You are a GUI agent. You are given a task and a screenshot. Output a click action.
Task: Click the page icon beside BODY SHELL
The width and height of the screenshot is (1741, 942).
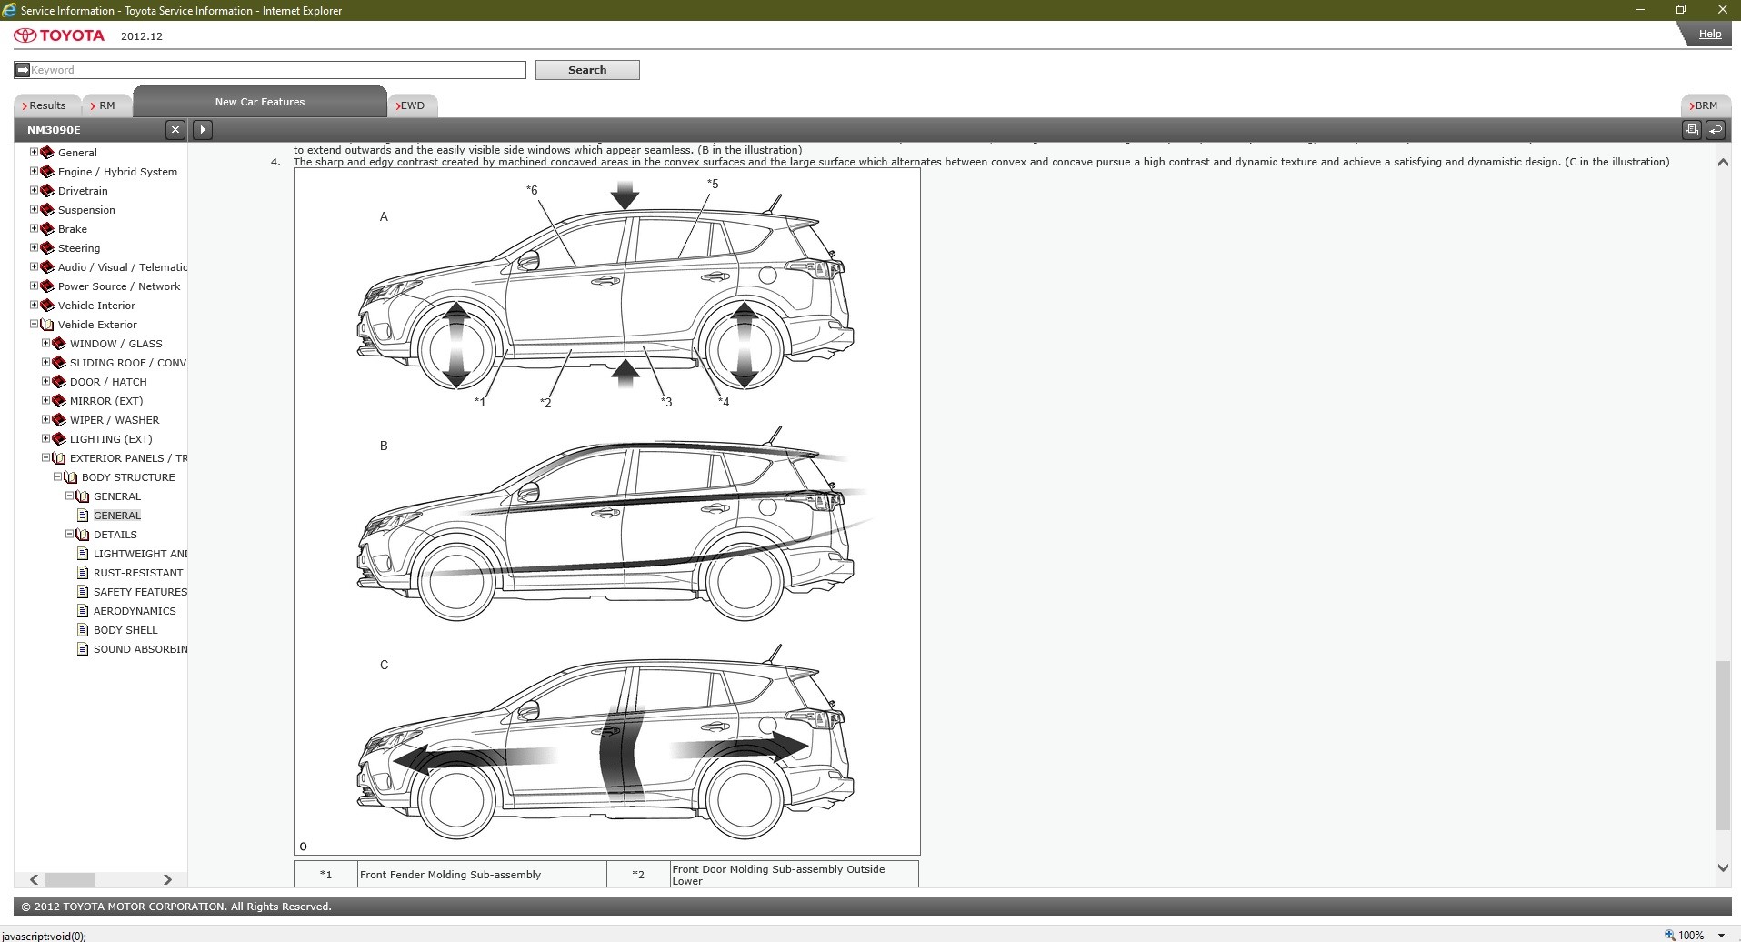[x=83, y=630]
